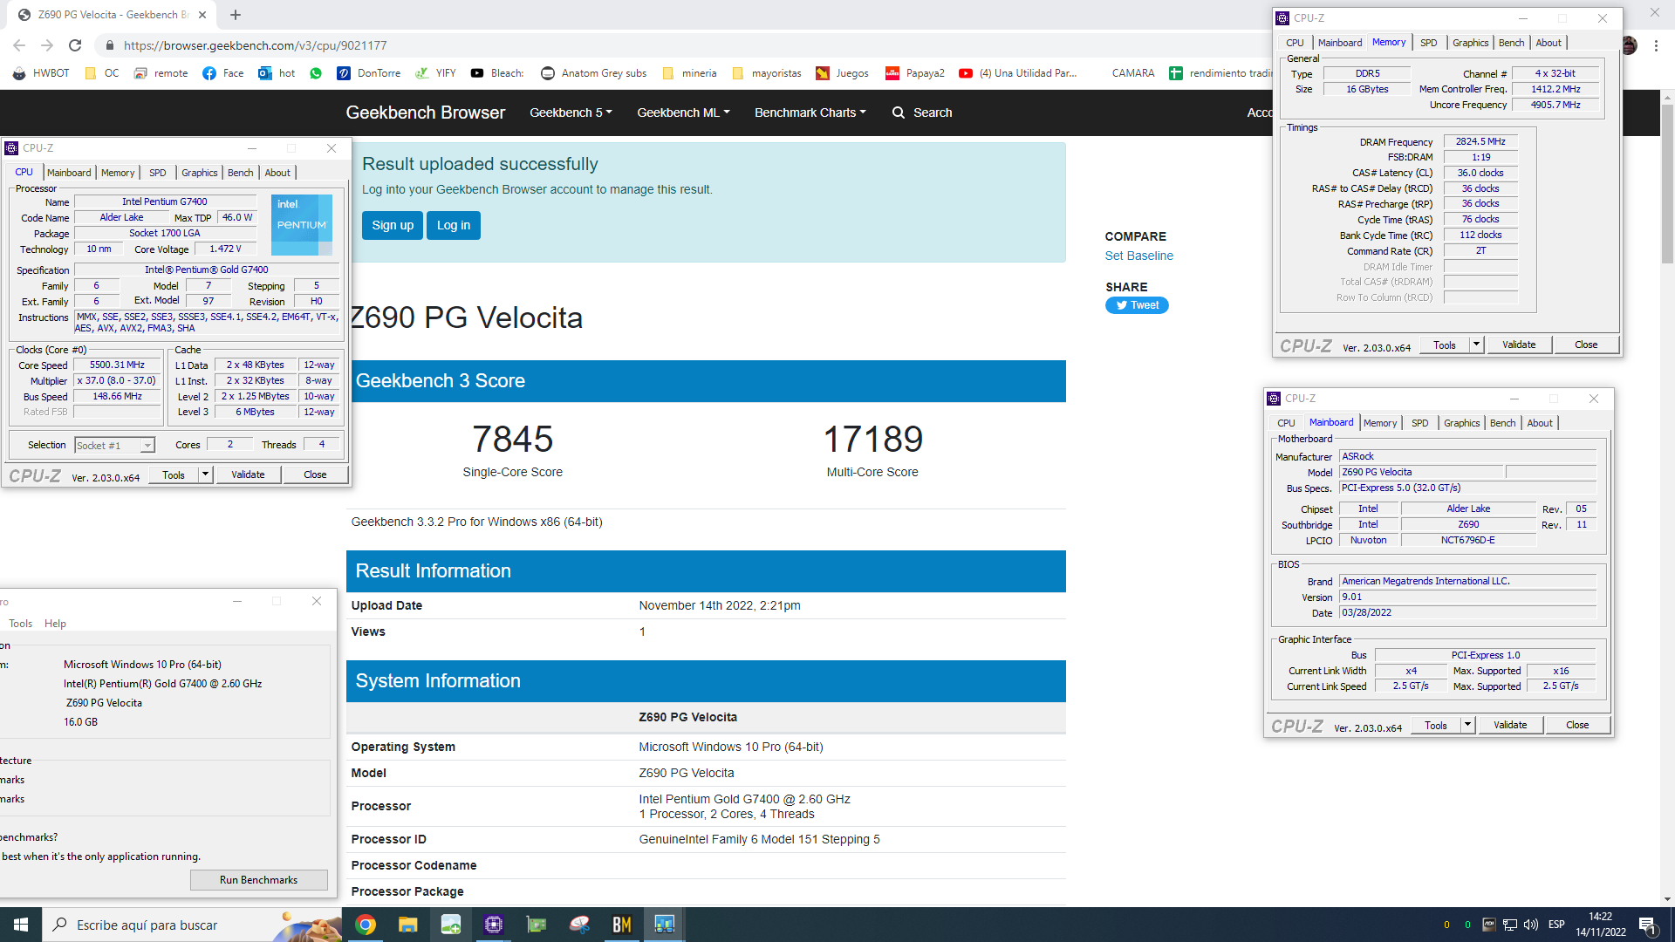Click Validate in CPU-Z Memory window
This screenshot has width=1675, height=942.
tap(1518, 345)
